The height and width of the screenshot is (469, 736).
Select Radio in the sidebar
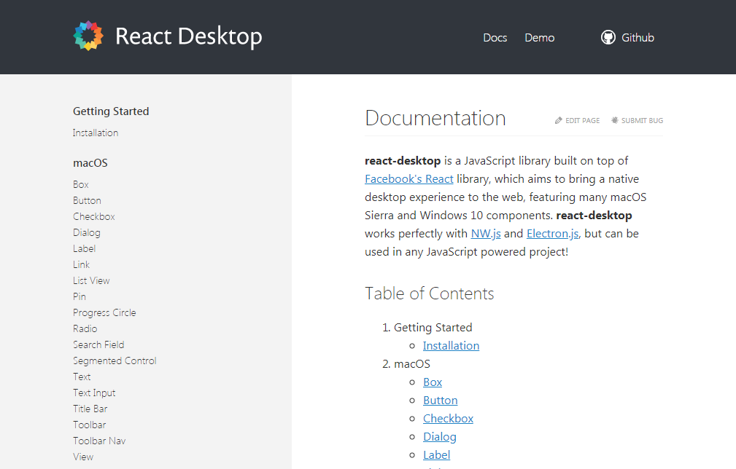tap(85, 329)
